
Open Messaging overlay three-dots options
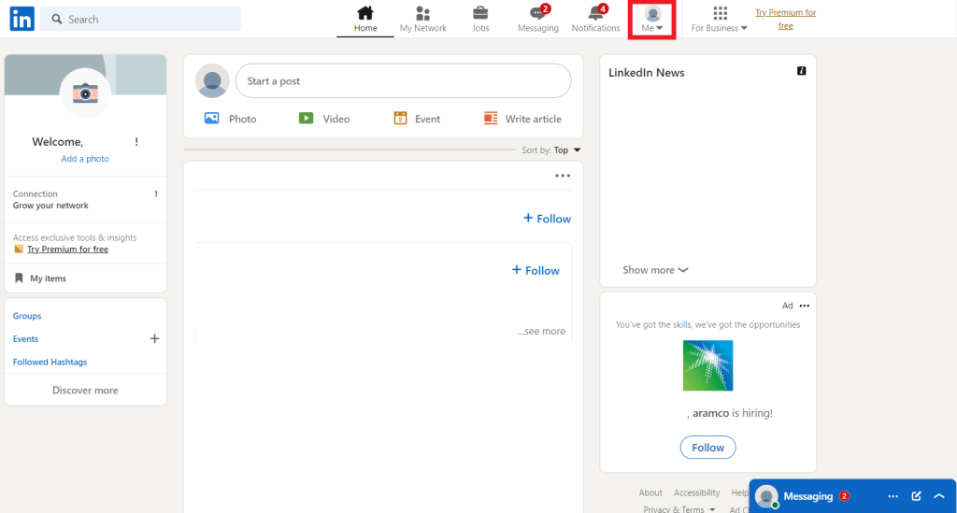(893, 496)
